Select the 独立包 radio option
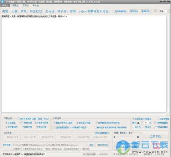The height and width of the screenshot is (157, 171). coord(137,127)
